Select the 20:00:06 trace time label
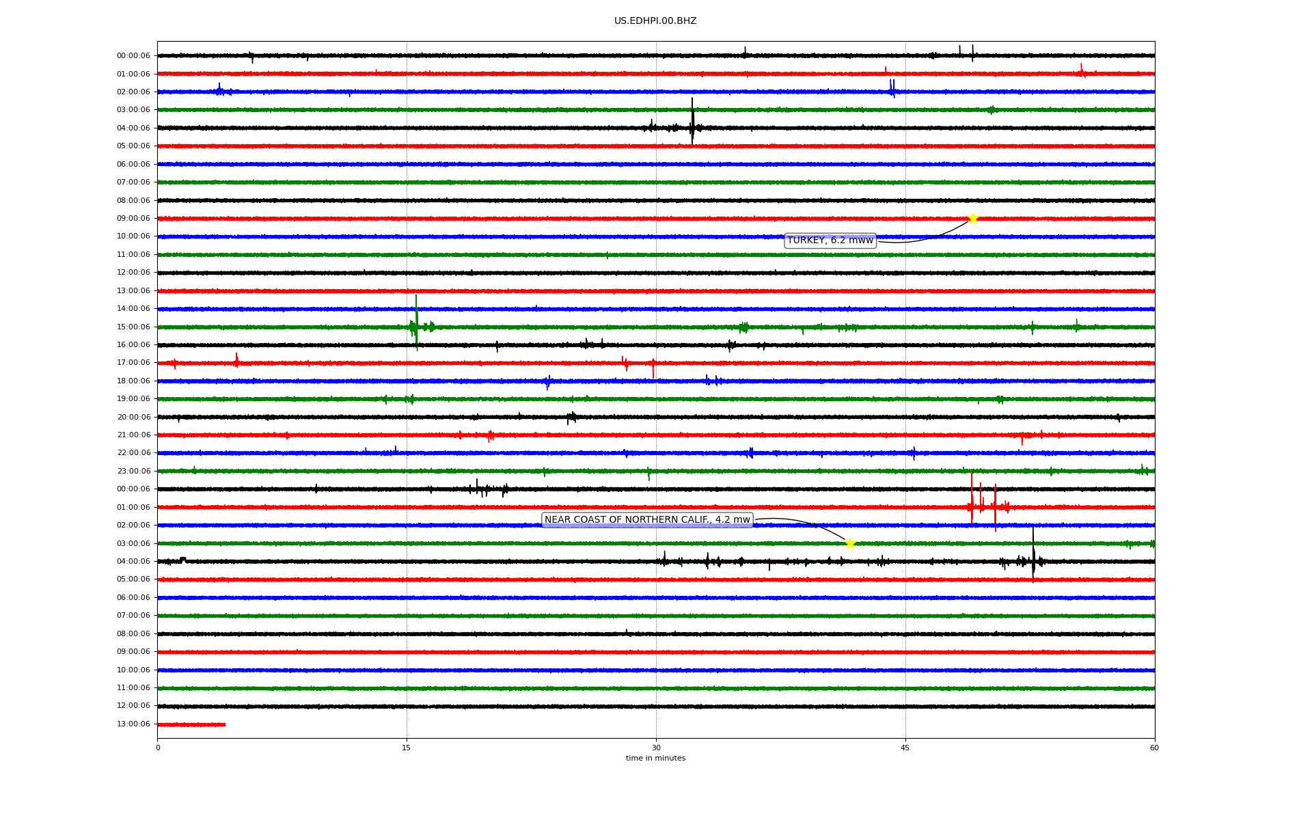This screenshot has height=820, width=1312. point(133,418)
